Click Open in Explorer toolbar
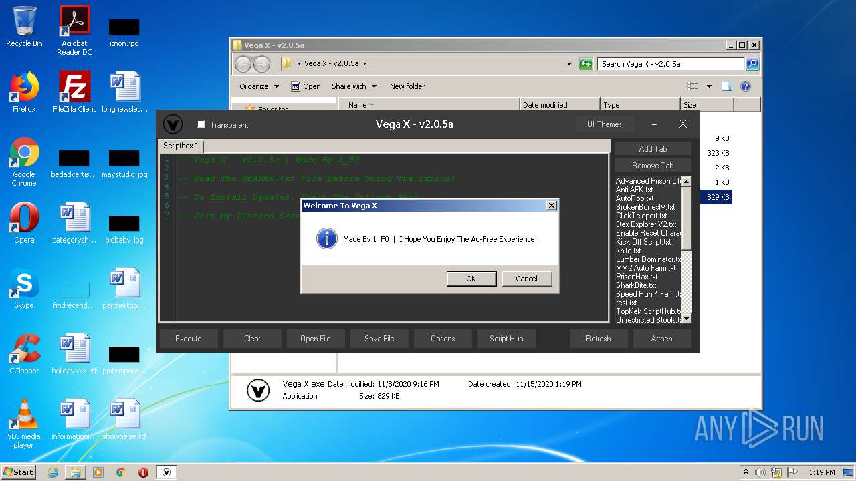 pyautogui.click(x=306, y=86)
